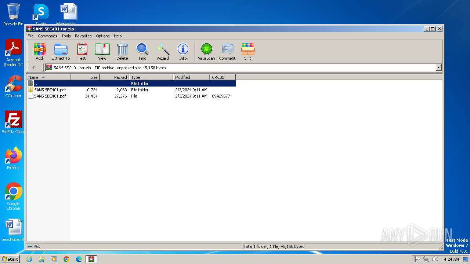The width and height of the screenshot is (470, 264).
Task: Open beachsize.rtf document on desktop
Action: pos(13,230)
